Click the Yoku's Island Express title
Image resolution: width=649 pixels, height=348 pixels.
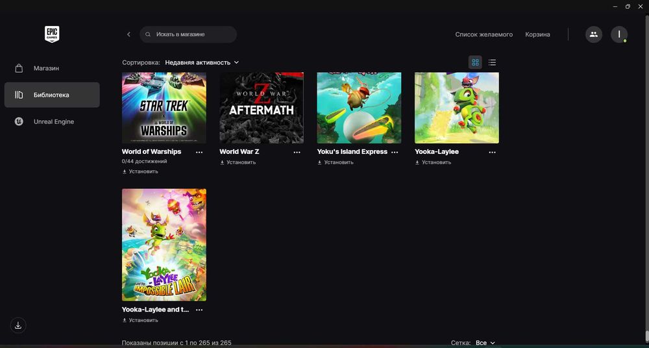pyautogui.click(x=352, y=152)
